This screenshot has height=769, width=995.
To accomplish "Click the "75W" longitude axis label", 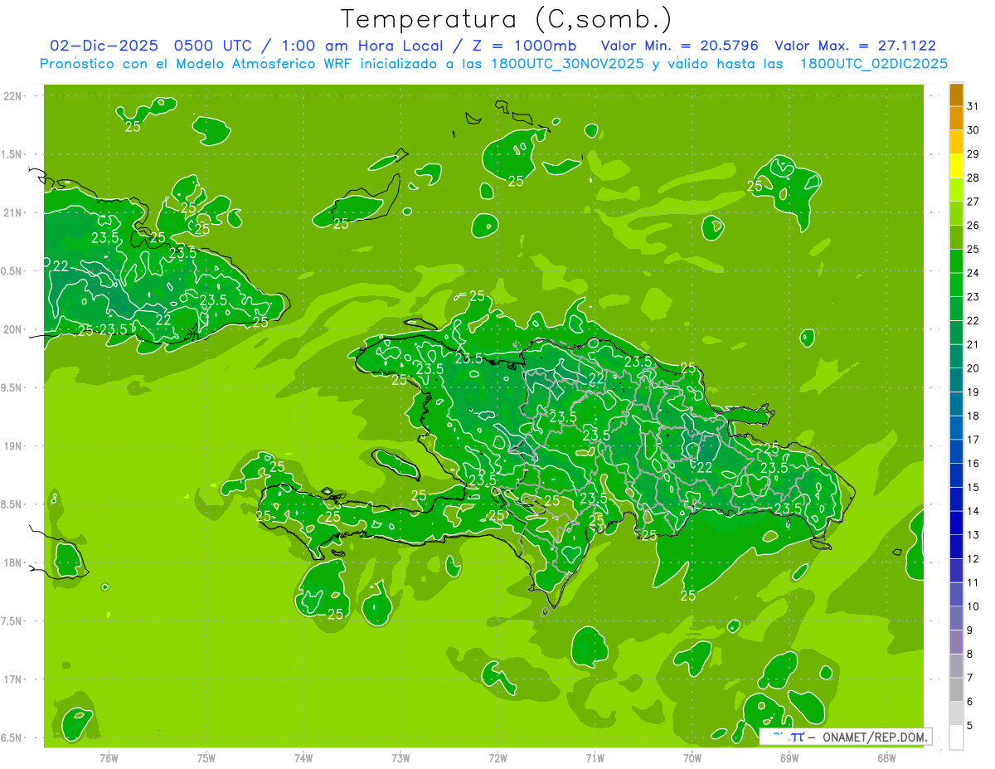I will pyautogui.click(x=206, y=758).
